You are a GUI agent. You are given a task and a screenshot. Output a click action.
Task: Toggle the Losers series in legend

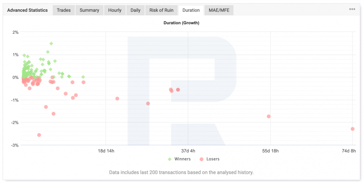209,159
